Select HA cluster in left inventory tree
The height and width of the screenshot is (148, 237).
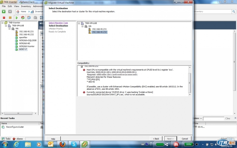(17, 28)
